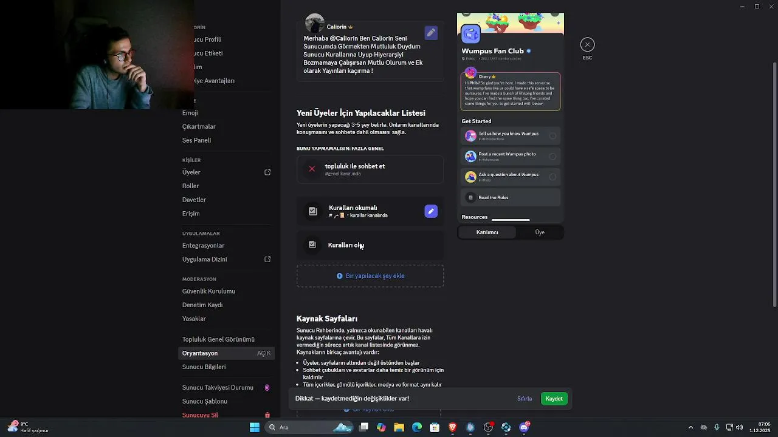
Task: Switch preview to Üye tab
Action: click(540, 232)
